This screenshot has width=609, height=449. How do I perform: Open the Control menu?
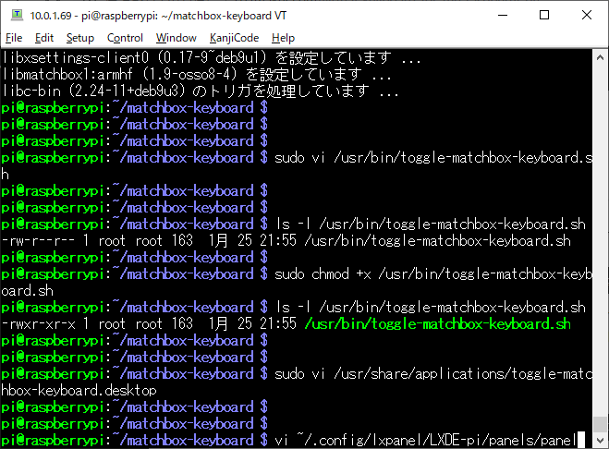125,38
